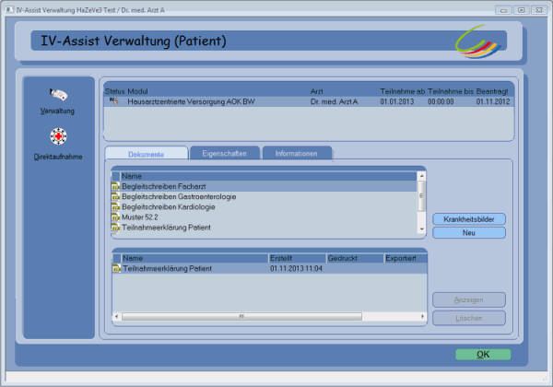Create new document with Neu button
This screenshot has height=387, width=553.
pos(469,232)
